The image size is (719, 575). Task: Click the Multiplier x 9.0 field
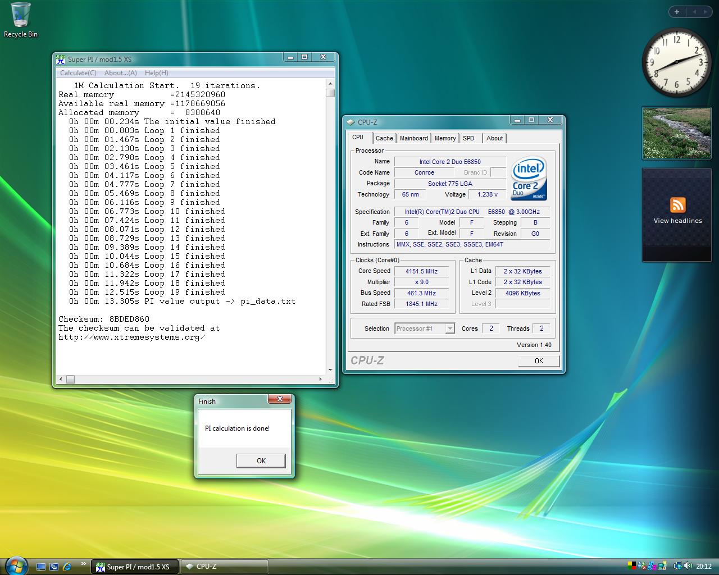coord(421,282)
